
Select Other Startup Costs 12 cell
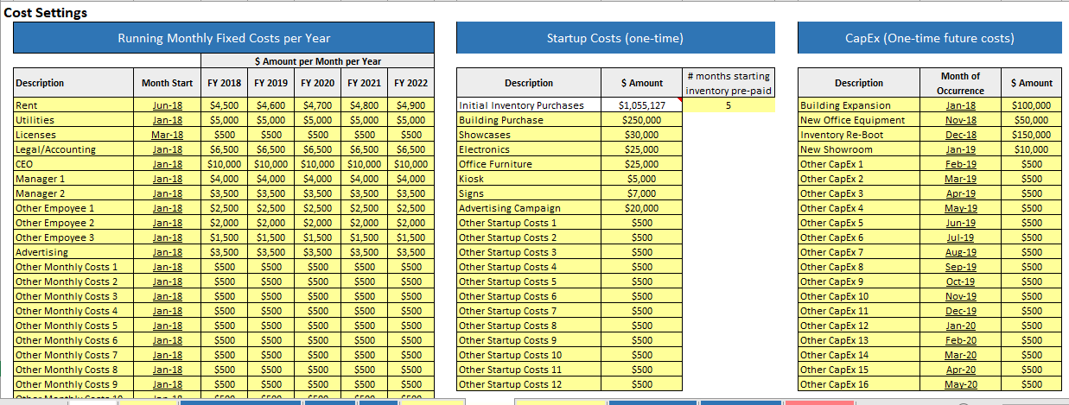pos(529,384)
